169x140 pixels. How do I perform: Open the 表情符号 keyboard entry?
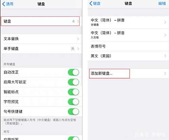tap(128, 46)
